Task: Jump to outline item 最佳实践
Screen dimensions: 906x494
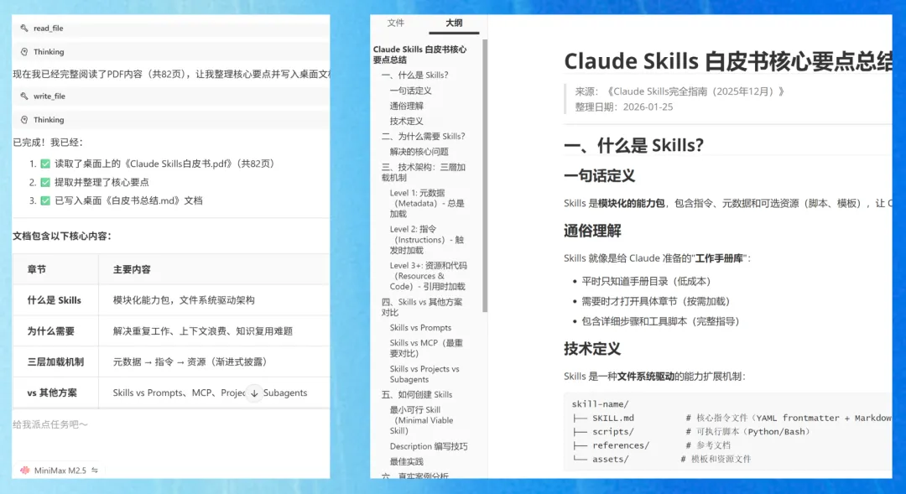Action: pyautogui.click(x=406, y=461)
